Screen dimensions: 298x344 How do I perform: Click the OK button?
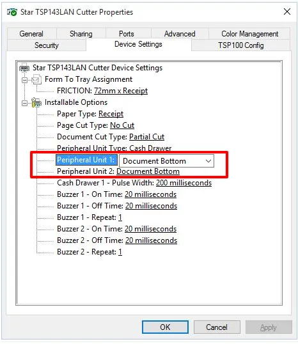click(165, 327)
